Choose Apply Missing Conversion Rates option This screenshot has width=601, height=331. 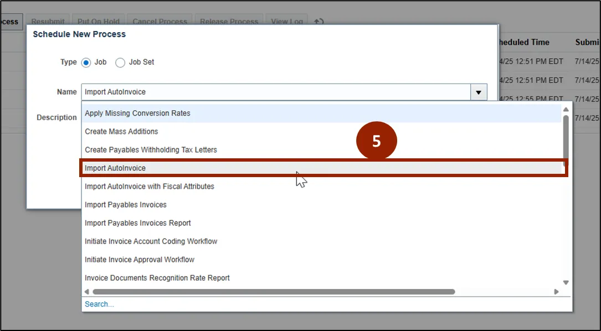(137, 113)
